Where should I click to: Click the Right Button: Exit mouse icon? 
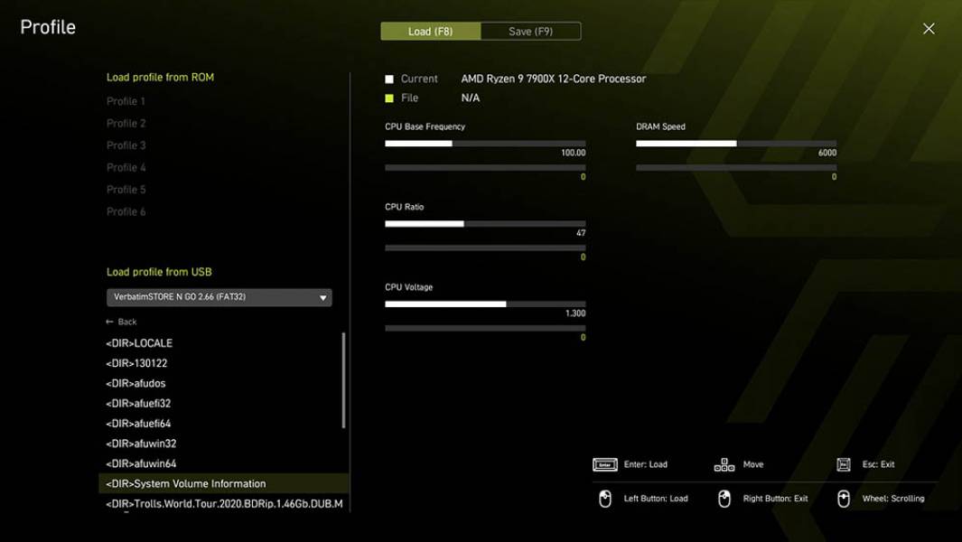725,498
